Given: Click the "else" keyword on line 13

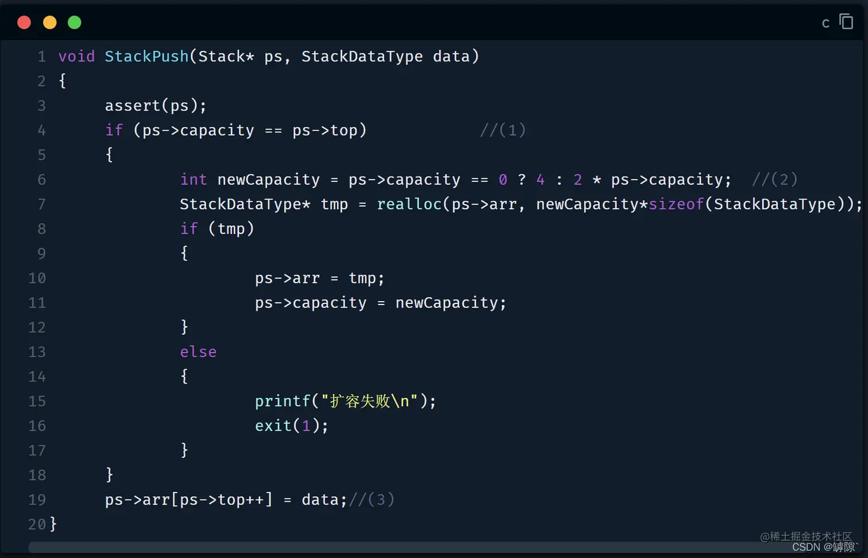Looking at the screenshot, I should click(x=198, y=352).
